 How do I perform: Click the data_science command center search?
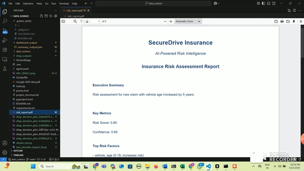pos(153,3)
